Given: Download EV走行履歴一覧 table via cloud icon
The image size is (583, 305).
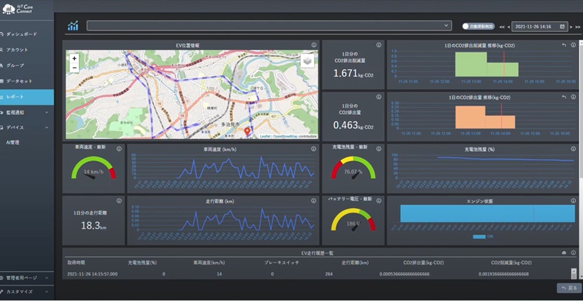Looking at the screenshot, I should click(564, 253).
